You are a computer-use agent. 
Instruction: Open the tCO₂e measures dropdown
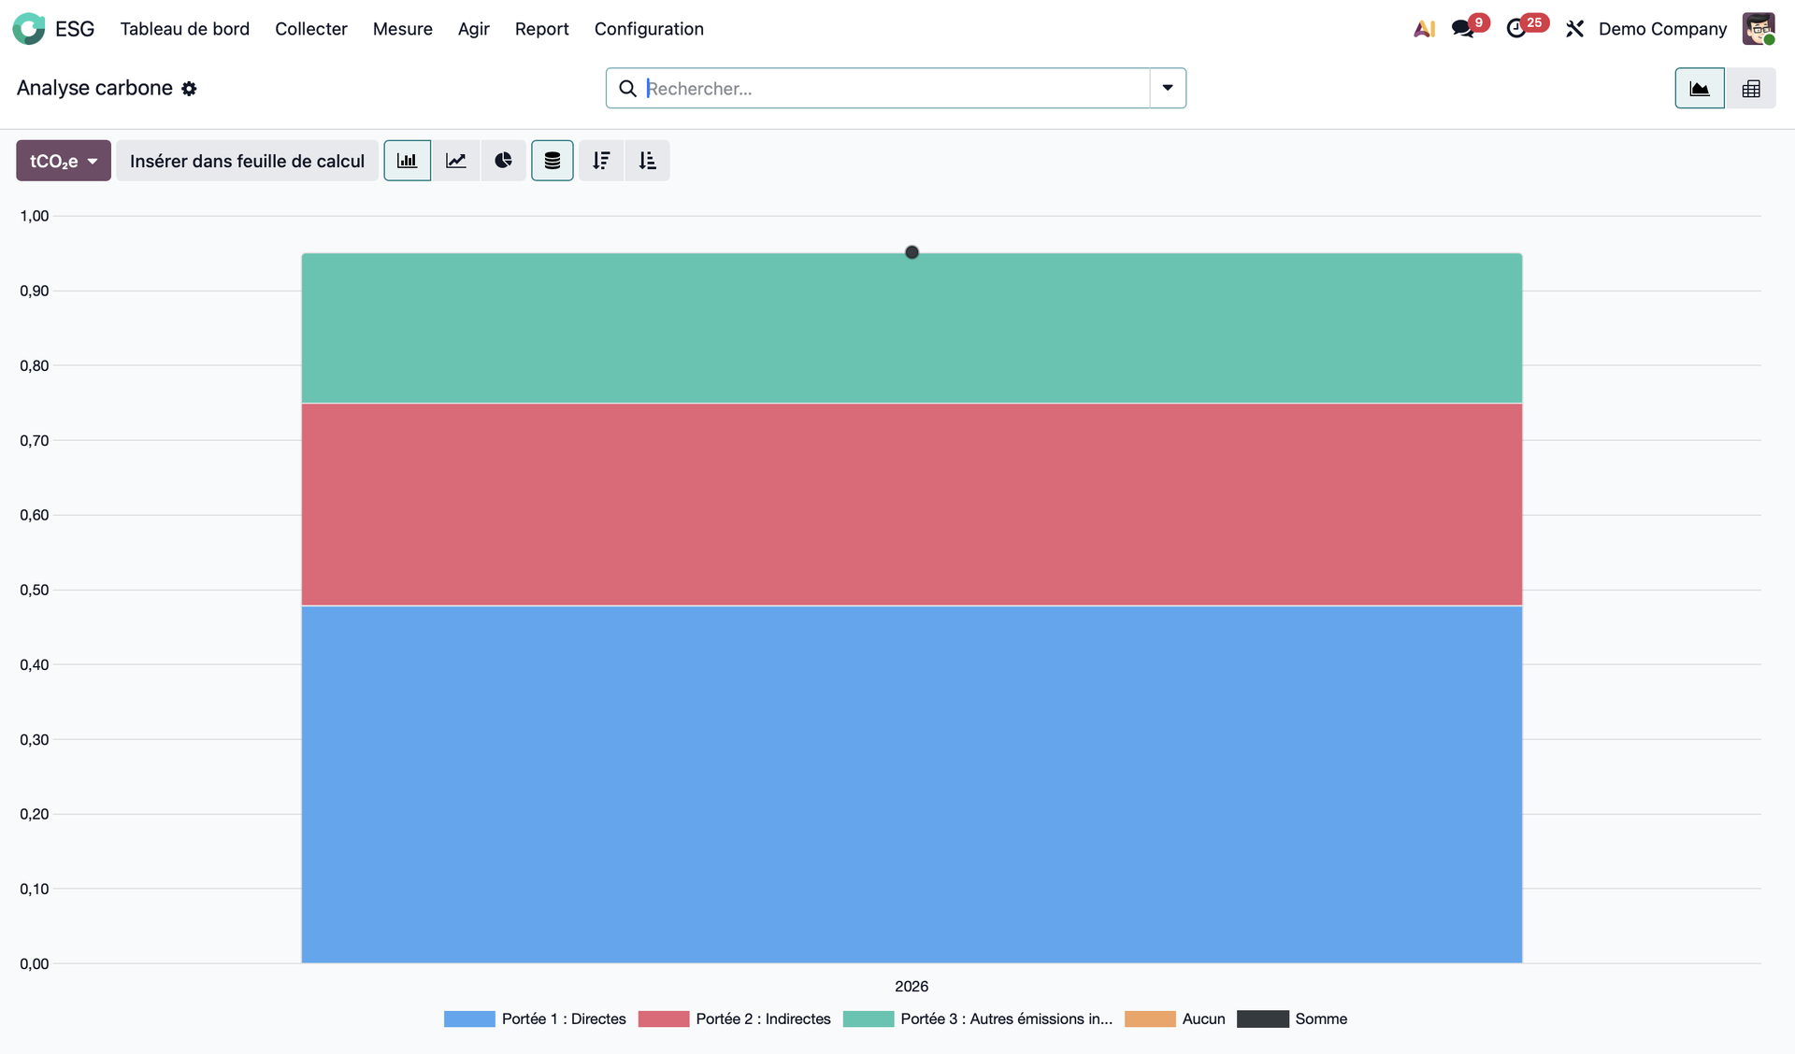[x=64, y=161]
